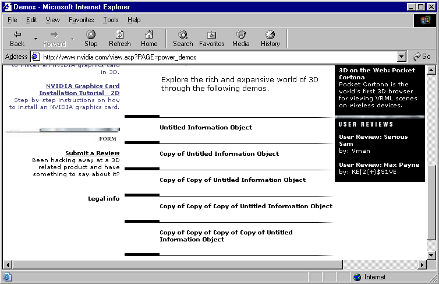Screen dimensions: 439x284
Task: Click the status bar page icon
Action: coord(7,277)
